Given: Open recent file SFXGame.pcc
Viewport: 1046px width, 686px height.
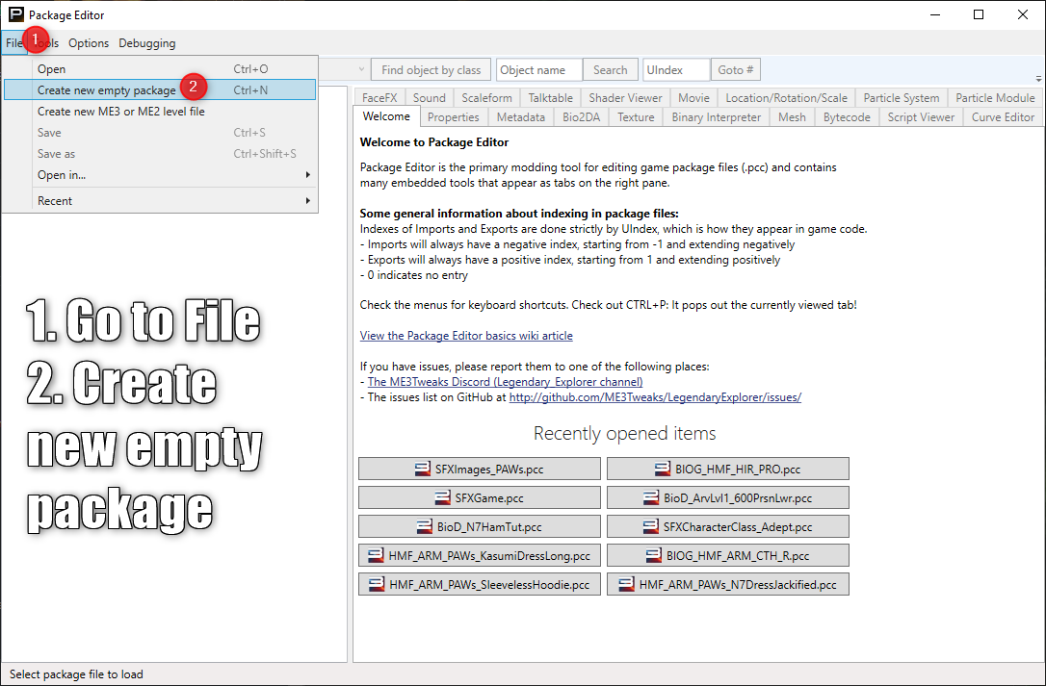Looking at the screenshot, I should pos(480,497).
